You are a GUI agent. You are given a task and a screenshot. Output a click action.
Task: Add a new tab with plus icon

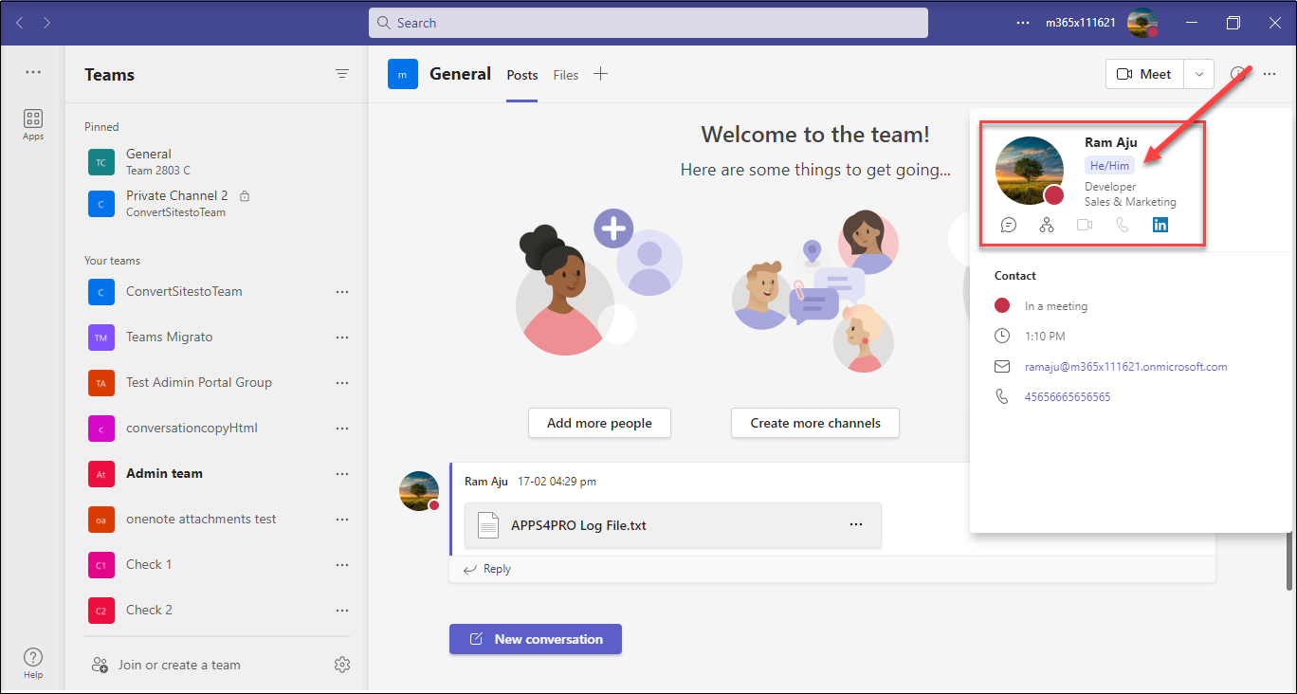tap(600, 74)
